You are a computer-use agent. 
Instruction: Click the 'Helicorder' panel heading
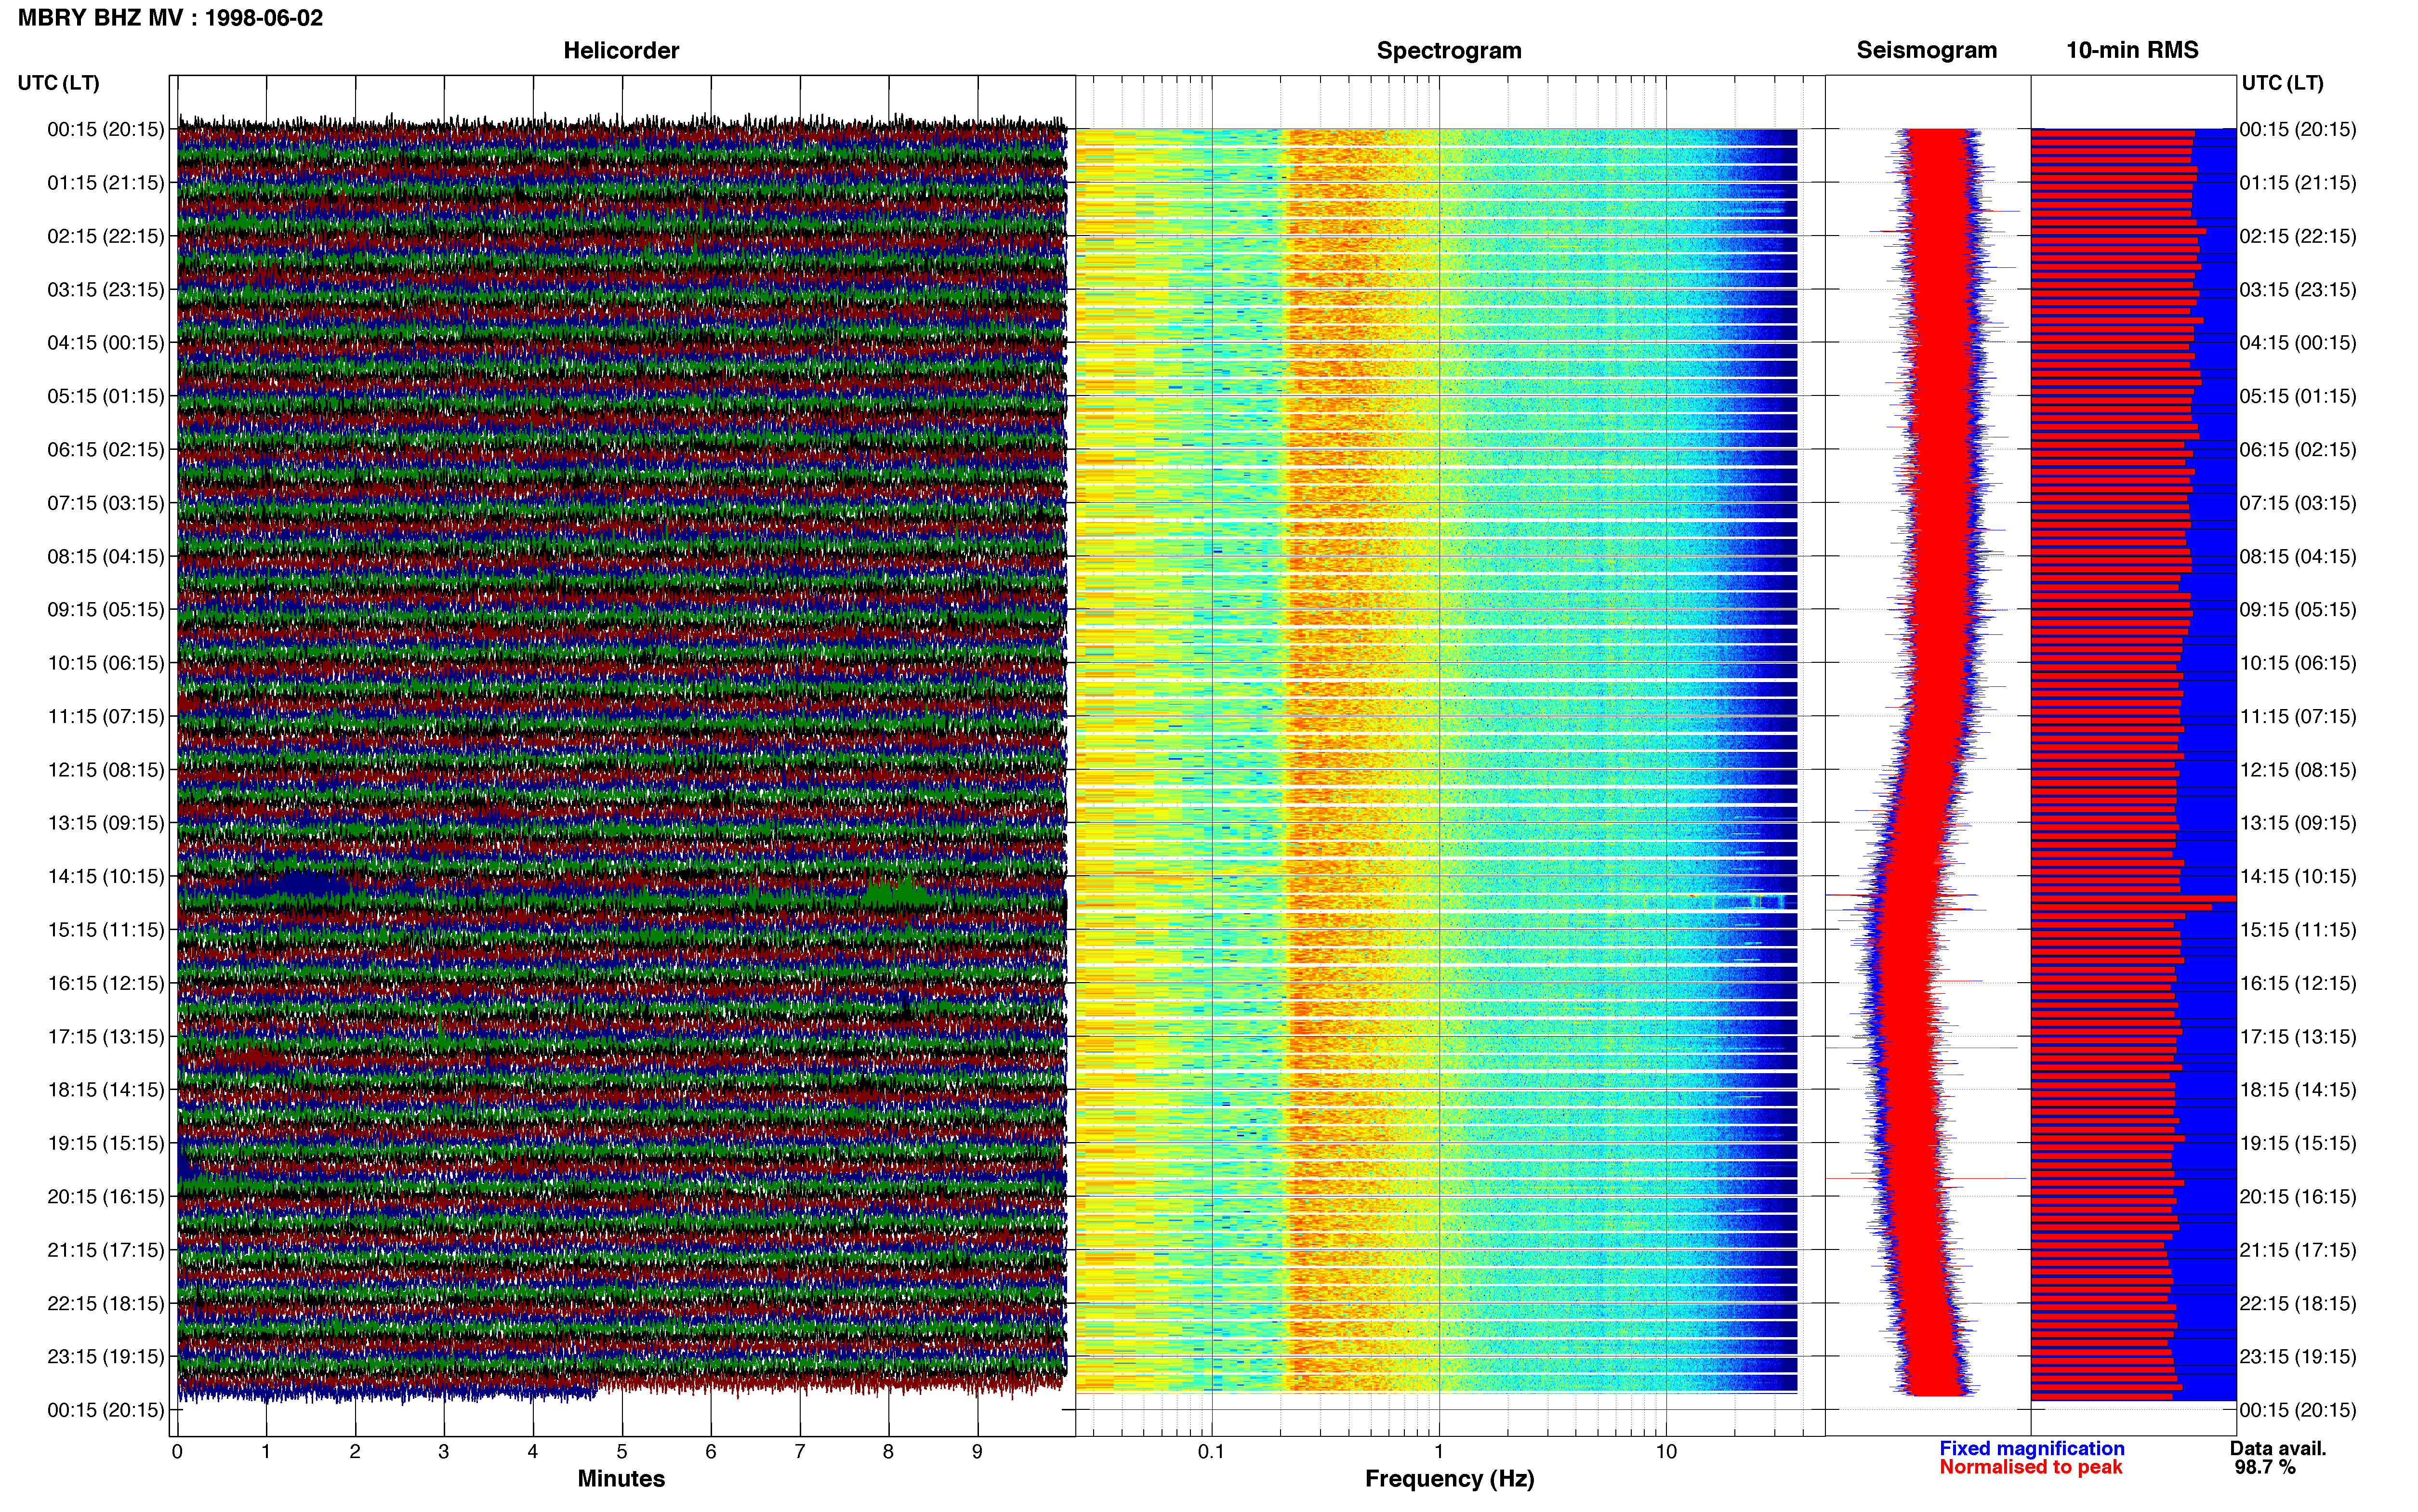click(x=621, y=50)
